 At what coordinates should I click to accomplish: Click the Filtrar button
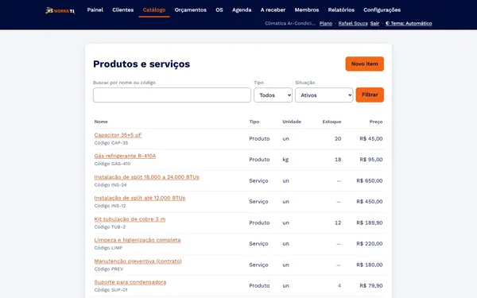370,95
